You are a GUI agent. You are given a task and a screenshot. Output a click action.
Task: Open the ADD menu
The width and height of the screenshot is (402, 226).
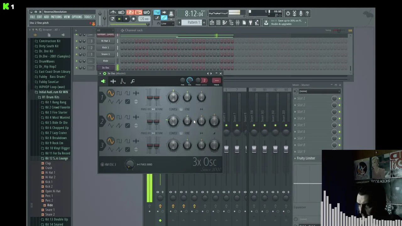(x=46, y=17)
